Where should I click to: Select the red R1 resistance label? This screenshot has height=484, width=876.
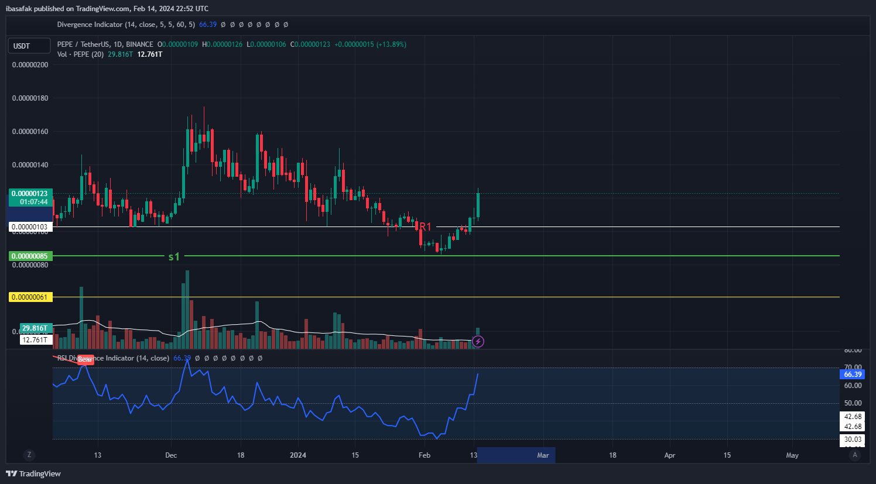click(425, 226)
